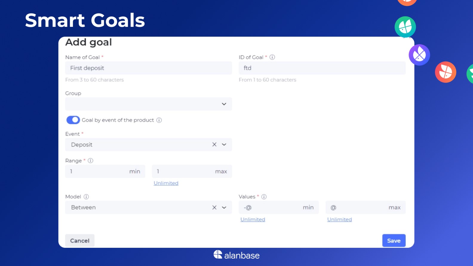Click the Values info icon

coord(264,197)
